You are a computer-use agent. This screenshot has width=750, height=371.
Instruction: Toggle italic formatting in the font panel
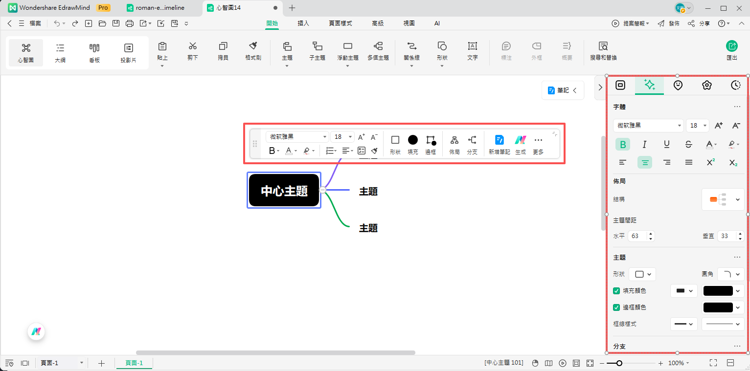[x=644, y=144]
